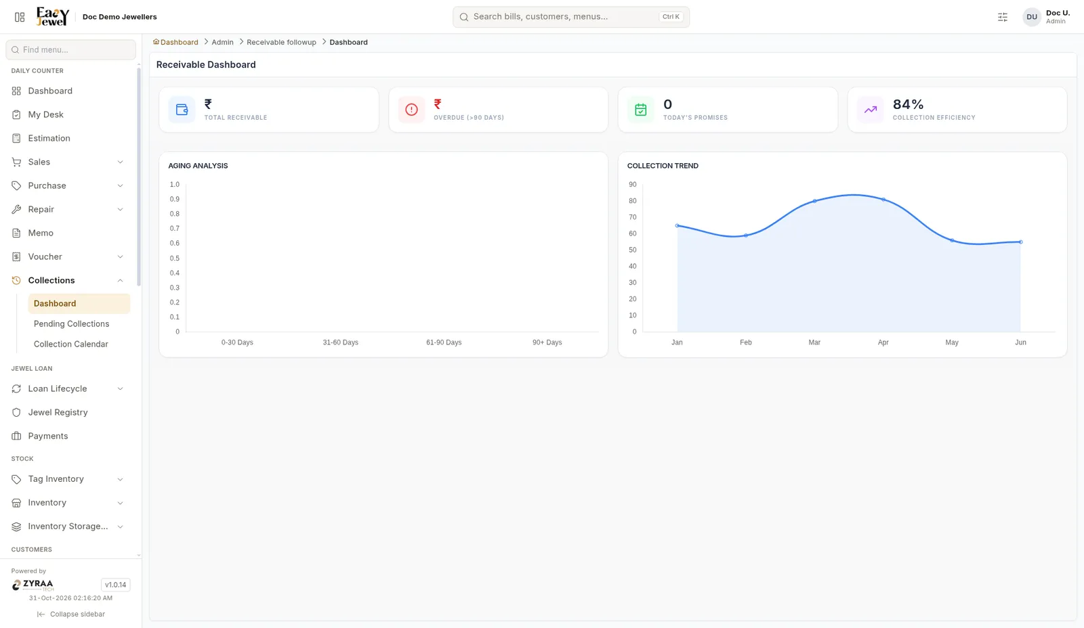The image size is (1084, 628).
Task: Open the settings sliders icon near the profile
Action: click(x=1003, y=17)
